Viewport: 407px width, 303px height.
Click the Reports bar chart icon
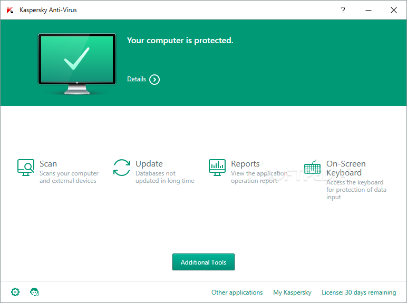pos(217,168)
